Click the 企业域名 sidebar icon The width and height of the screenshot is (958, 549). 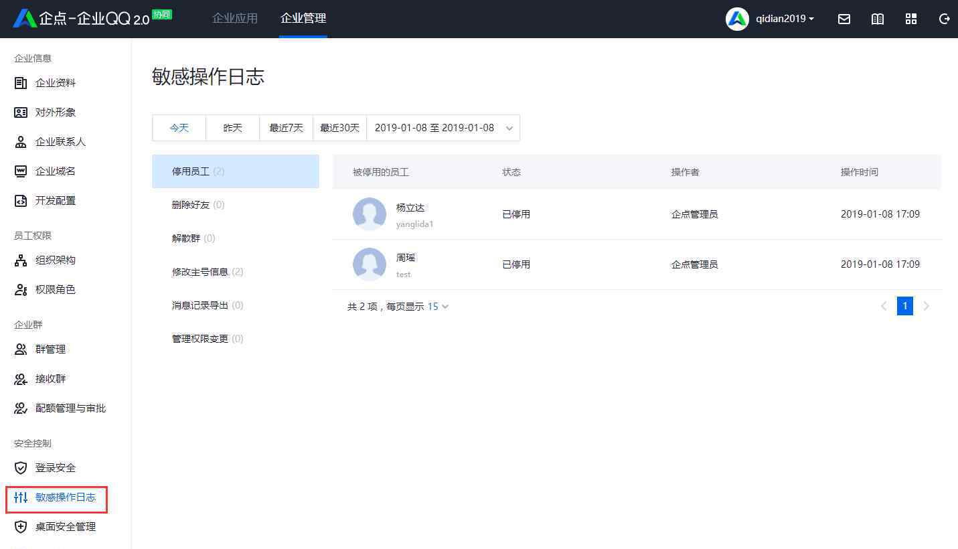tap(21, 171)
